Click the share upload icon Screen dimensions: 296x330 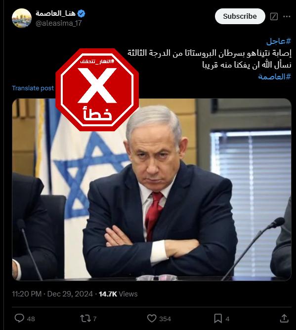[x=284, y=318]
